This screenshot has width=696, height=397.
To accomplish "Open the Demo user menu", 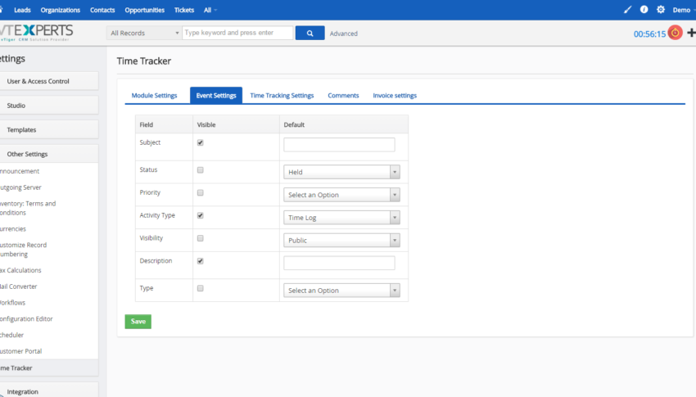I will coord(684,10).
